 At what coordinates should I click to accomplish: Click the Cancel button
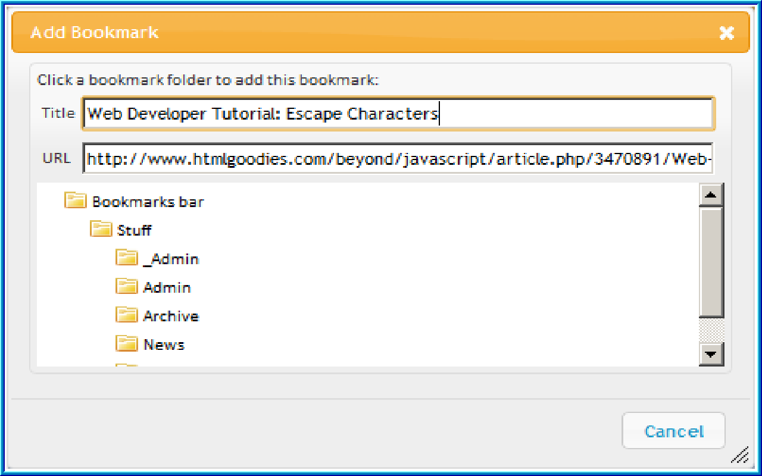(673, 431)
